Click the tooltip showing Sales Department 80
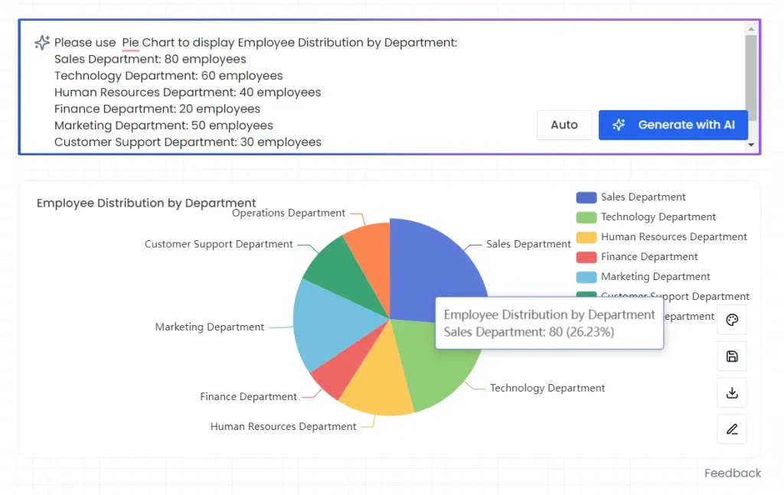Screen dimensions: 784x495 [x=549, y=323]
